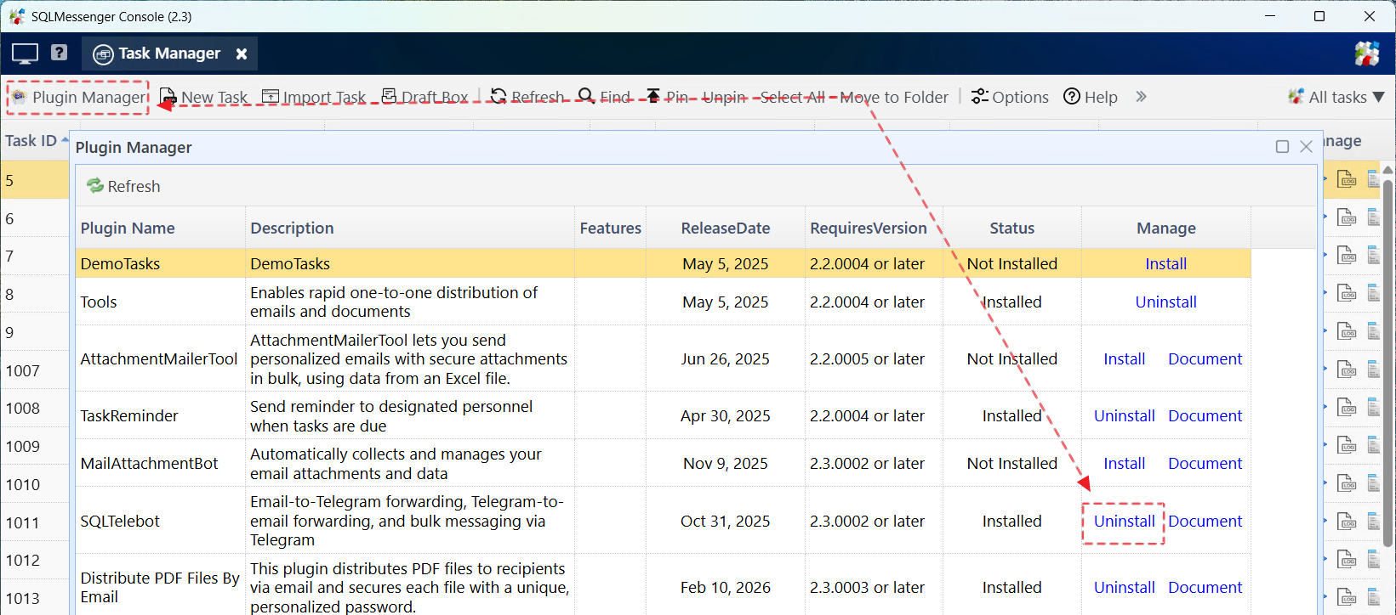Click Move to Folder
This screenshot has height=615, width=1396.
tap(894, 97)
